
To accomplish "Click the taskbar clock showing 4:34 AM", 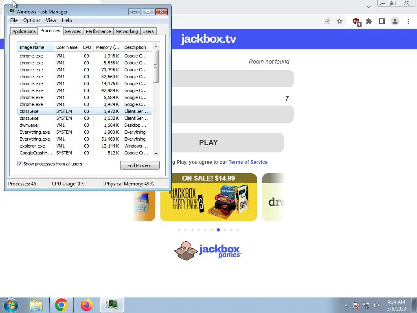I will pos(396,305).
